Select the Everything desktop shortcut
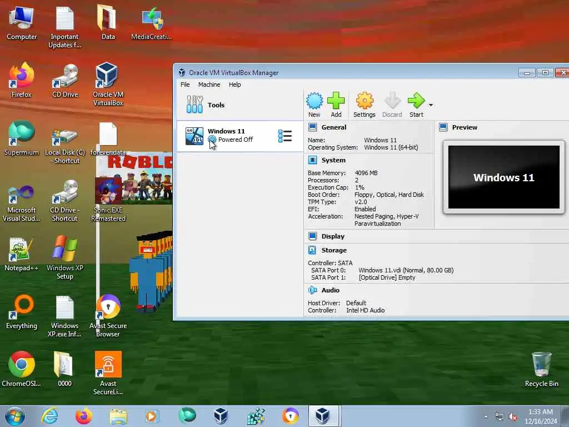 click(22, 312)
